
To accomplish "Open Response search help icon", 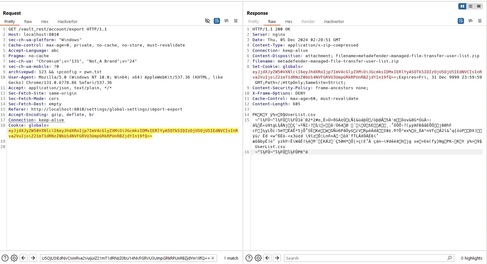I will (249, 258).
